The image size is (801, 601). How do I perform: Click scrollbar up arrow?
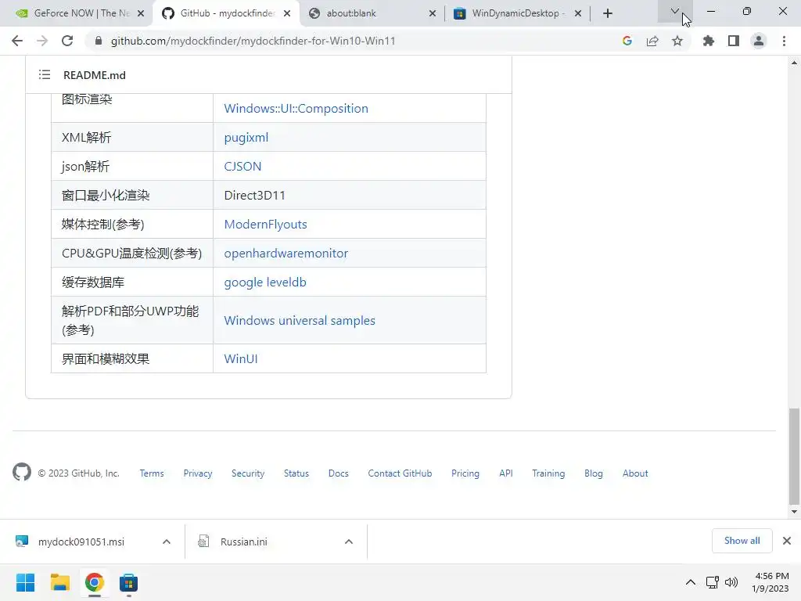tap(794, 63)
